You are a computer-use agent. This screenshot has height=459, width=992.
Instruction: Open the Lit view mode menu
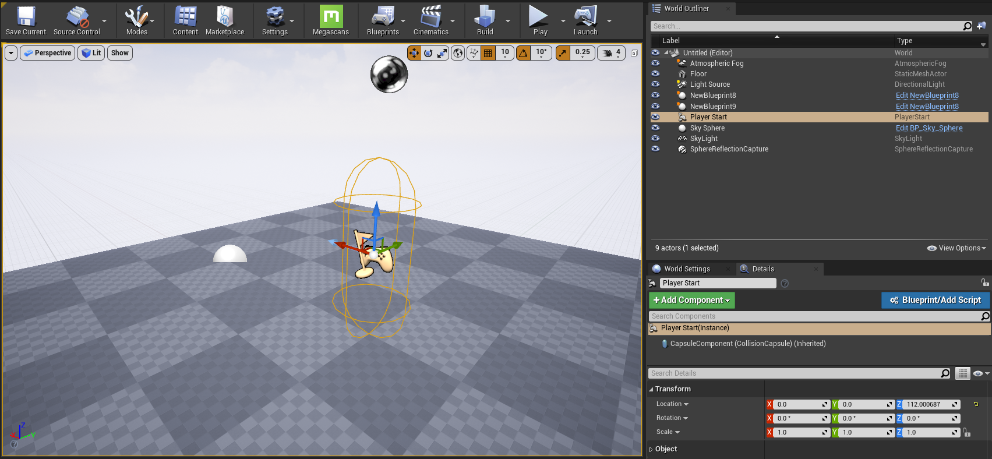[91, 53]
